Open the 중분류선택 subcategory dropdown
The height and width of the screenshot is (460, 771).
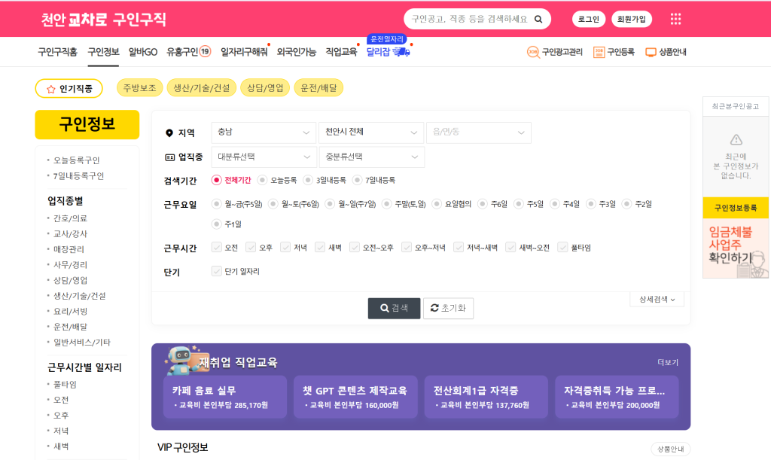tap(372, 157)
